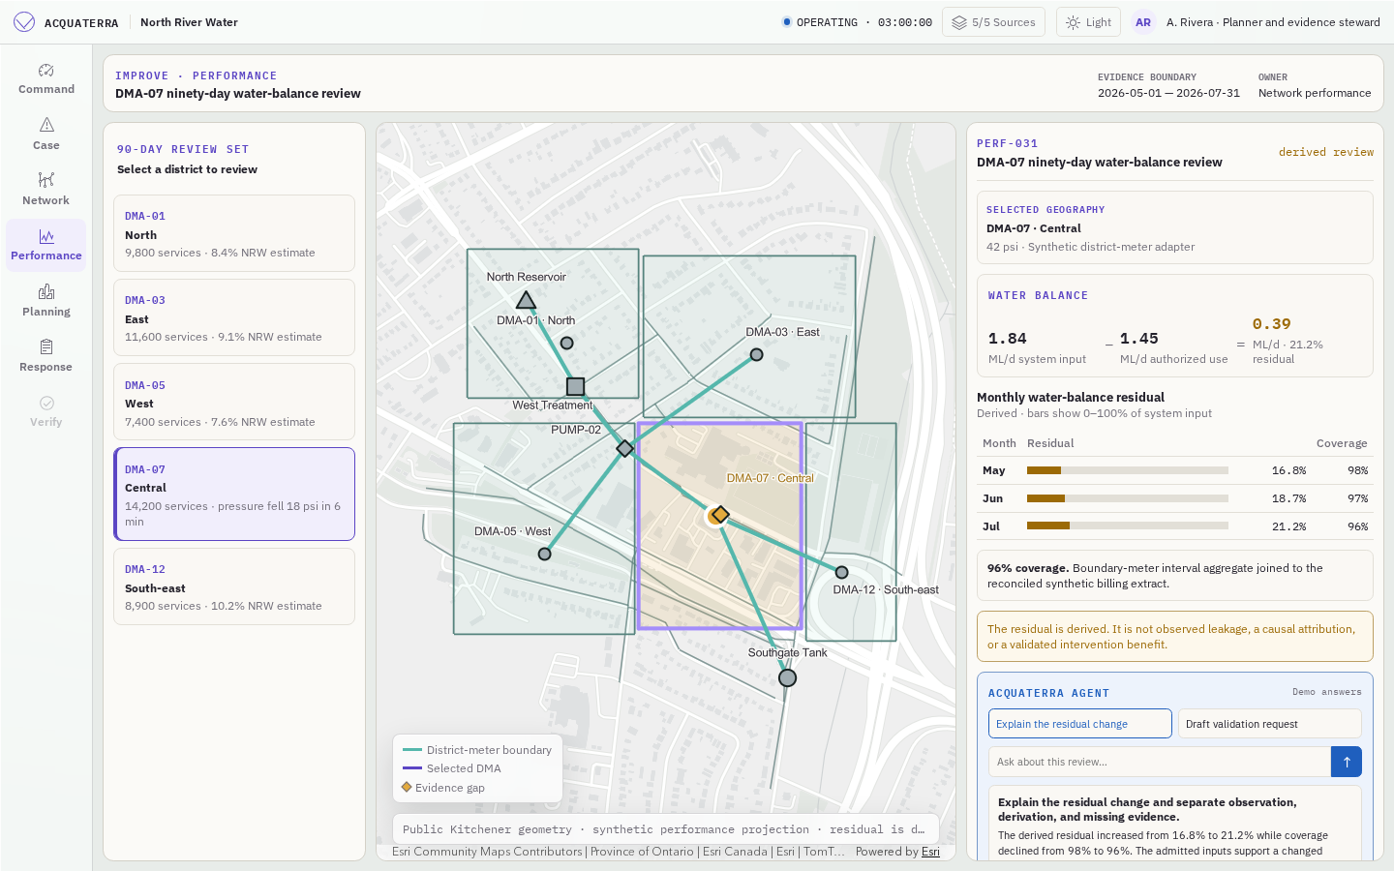Click the DMA-05 West node marker
The width and height of the screenshot is (1394, 871).
pyautogui.click(x=545, y=555)
